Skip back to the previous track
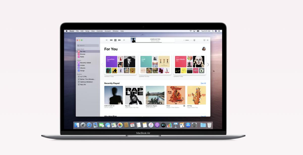The image size is (303, 155). pyautogui.click(x=111, y=40)
